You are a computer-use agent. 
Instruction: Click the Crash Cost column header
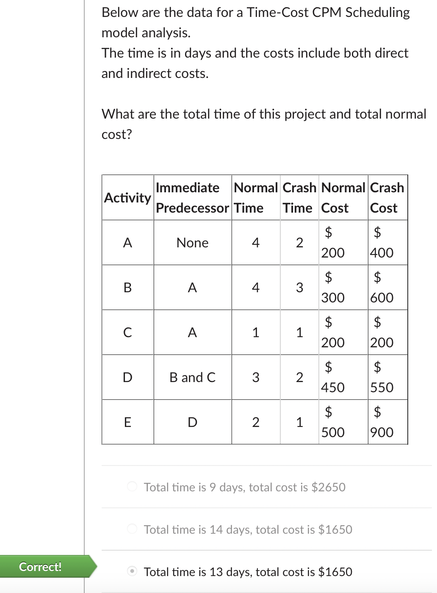click(x=387, y=197)
